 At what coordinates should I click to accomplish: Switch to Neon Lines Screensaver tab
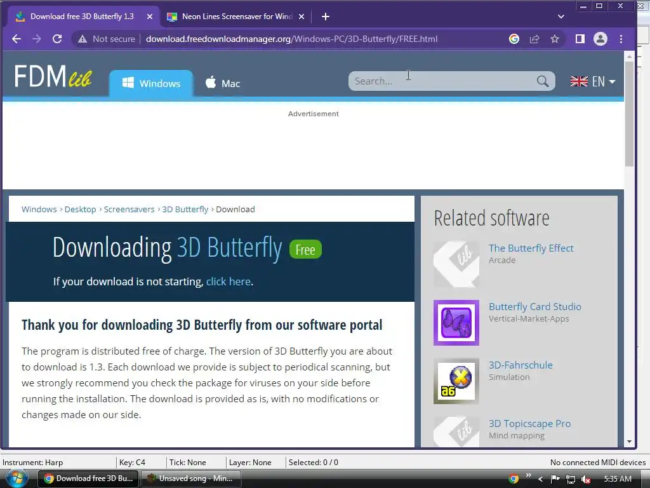point(236,17)
